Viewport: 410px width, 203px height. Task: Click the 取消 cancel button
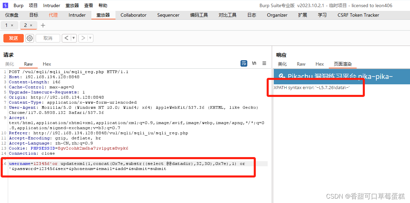tap(48, 38)
